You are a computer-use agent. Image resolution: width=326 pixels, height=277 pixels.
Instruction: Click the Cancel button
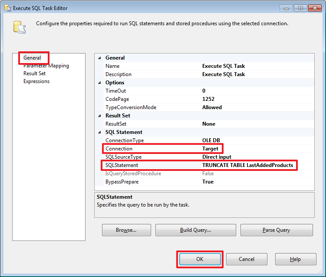(x=247, y=259)
